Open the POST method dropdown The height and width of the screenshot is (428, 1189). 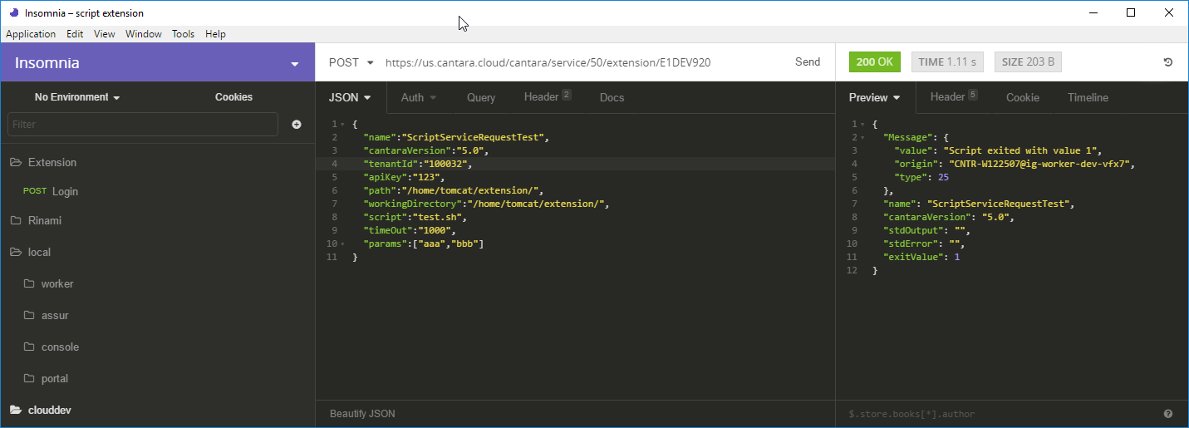point(351,62)
